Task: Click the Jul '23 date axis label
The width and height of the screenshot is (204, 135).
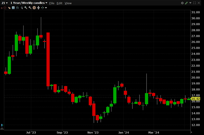Action: [x=31, y=132]
